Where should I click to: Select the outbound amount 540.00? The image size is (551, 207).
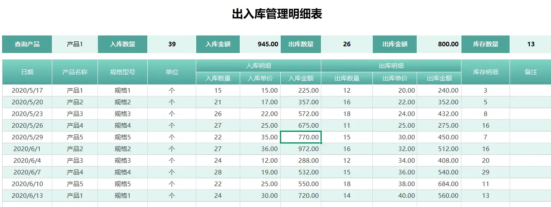click(x=439, y=172)
